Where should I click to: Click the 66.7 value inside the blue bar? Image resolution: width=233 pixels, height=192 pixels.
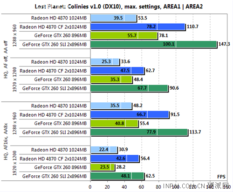(x=141, y=114)
